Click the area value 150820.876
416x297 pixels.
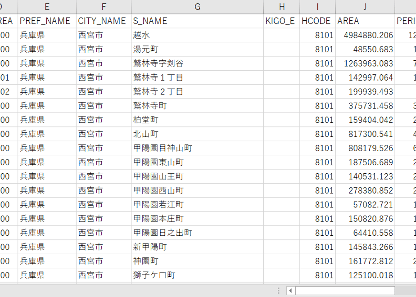[x=365, y=219]
